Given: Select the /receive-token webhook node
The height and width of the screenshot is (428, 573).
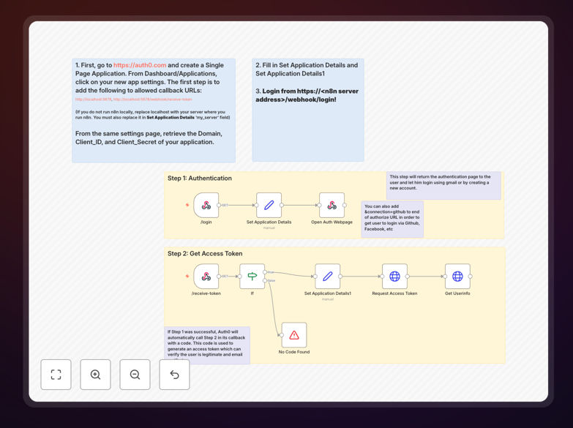Looking at the screenshot, I should coord(206,277).
